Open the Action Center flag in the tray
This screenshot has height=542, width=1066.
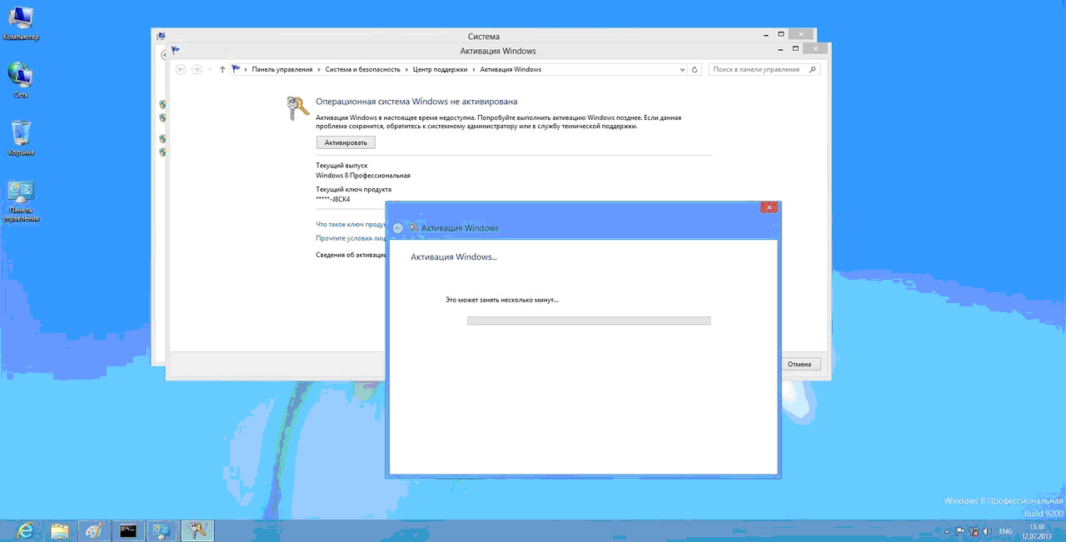coord(960,530)
